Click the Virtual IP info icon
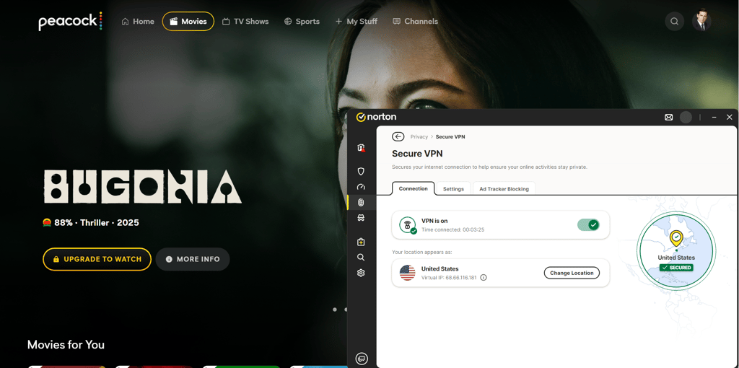 point(483,278)
